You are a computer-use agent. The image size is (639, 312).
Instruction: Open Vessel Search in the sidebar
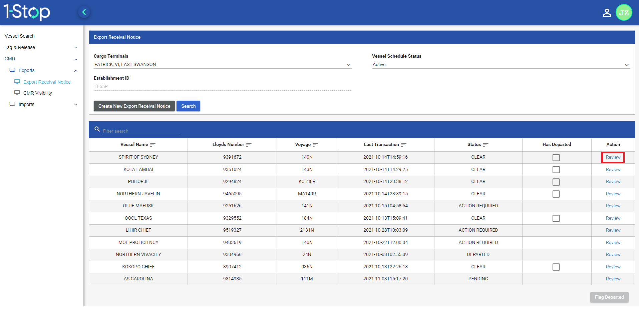click(20, 36)
